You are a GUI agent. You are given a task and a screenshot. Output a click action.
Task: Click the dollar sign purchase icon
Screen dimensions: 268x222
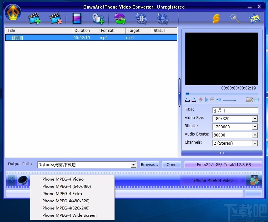pos(216,18)
